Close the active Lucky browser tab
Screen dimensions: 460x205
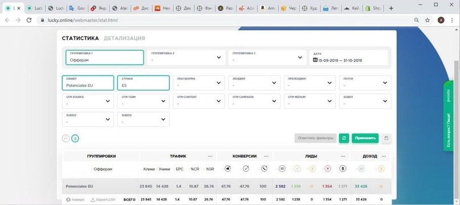[x=19, y=9]
